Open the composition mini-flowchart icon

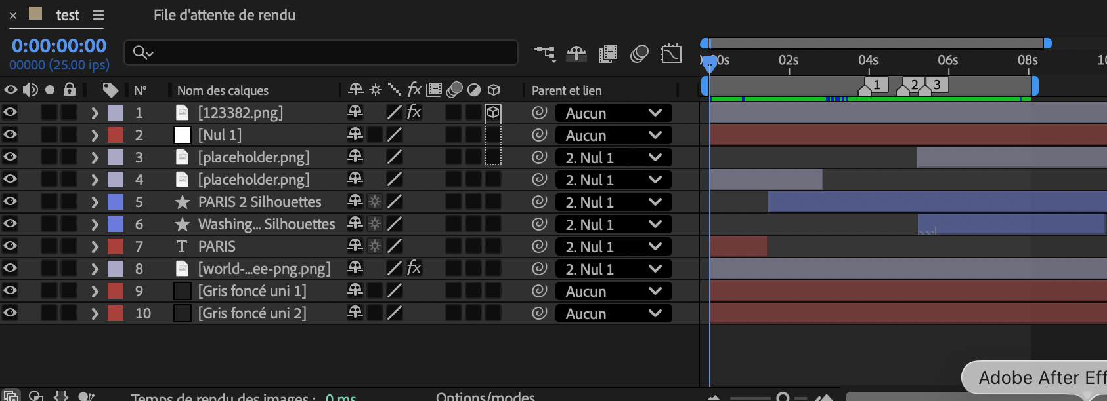click(545, 53)
